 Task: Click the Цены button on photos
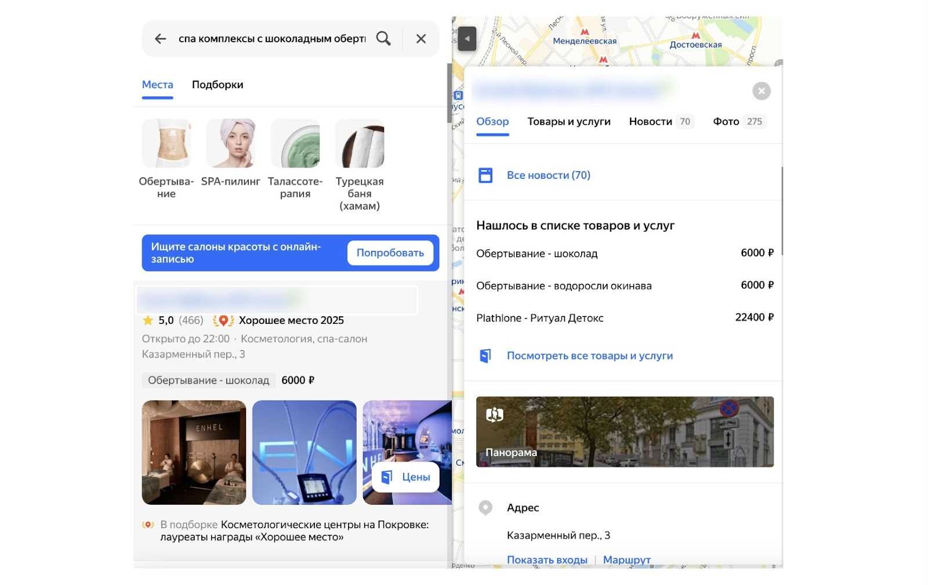tap(405, 477)
